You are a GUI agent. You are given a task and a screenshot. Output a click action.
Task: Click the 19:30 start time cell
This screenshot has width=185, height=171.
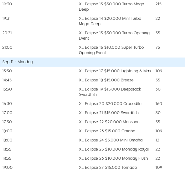7,4
